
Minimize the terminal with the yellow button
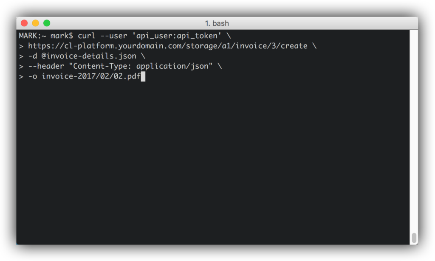click(35, 23)
